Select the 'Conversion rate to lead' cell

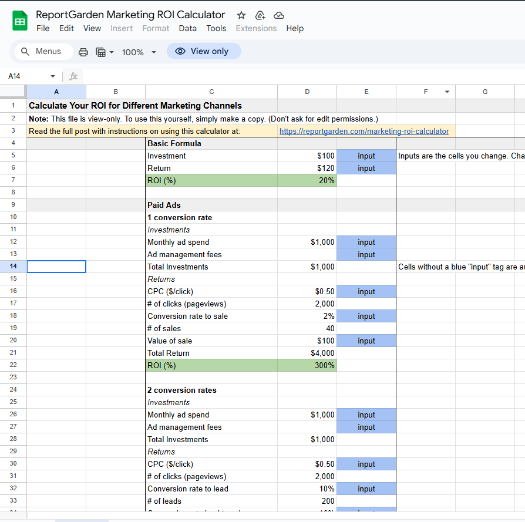click(x=211, y=489)
